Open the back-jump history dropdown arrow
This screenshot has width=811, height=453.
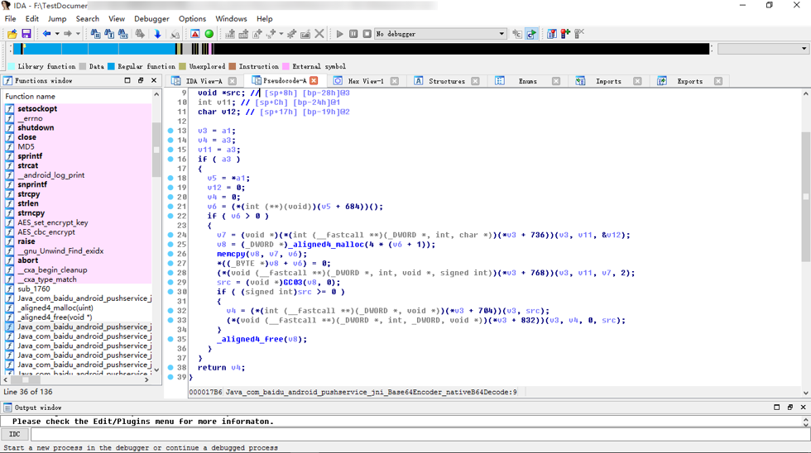(57, 34)
